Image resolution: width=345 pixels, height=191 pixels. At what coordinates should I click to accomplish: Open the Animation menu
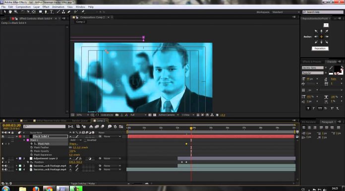(58, 7)
